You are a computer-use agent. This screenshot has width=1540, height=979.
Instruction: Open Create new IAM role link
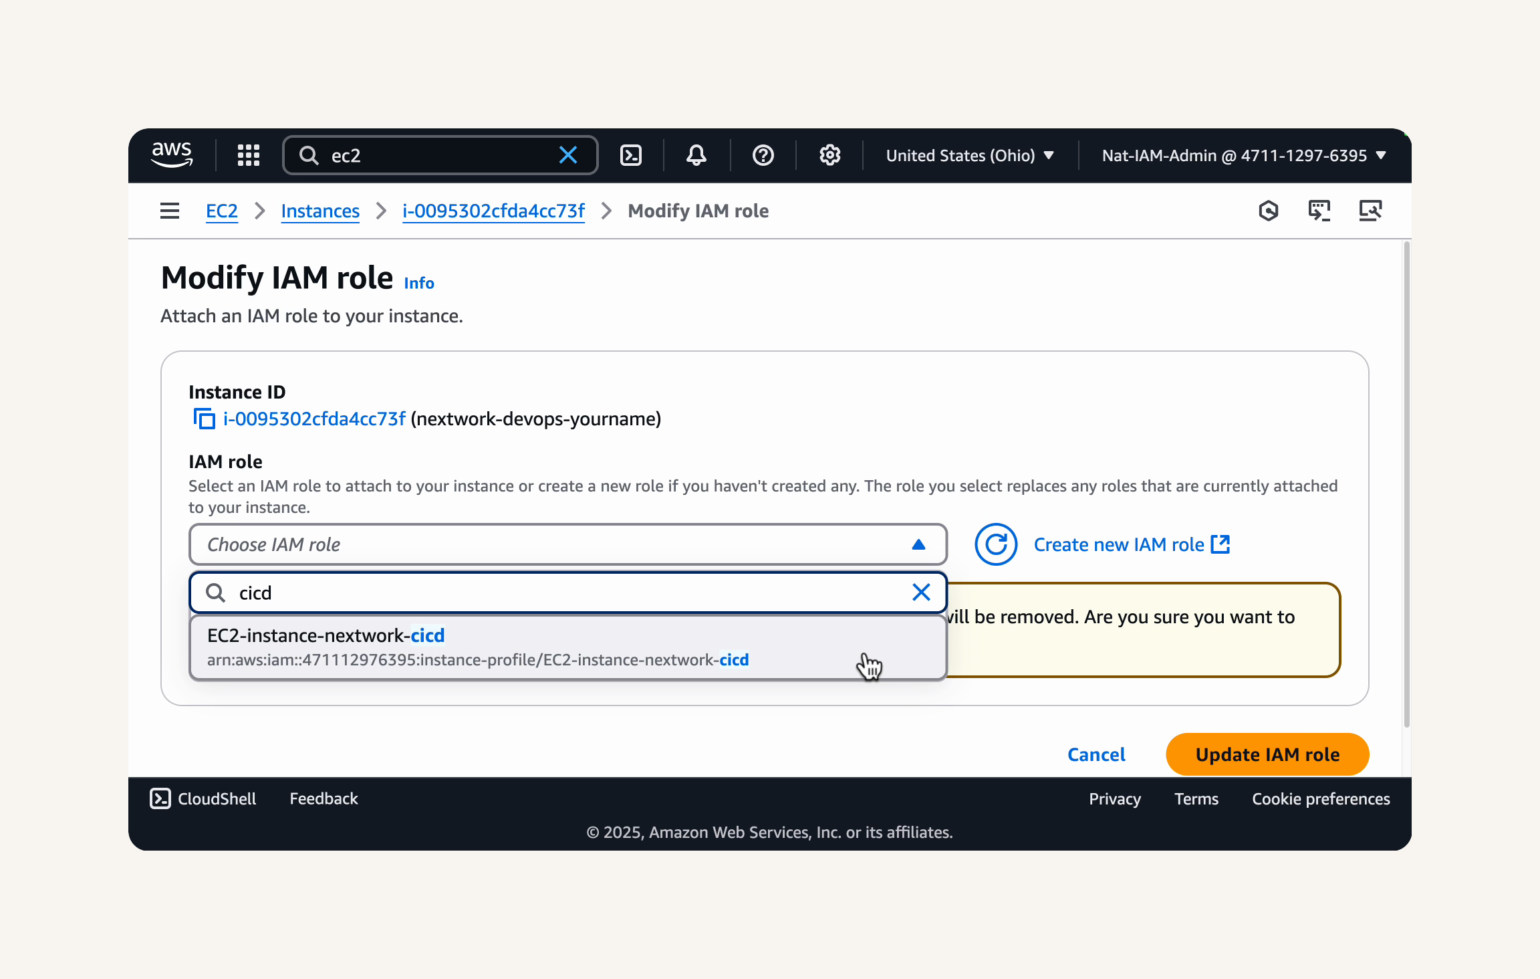(1132, 544)
